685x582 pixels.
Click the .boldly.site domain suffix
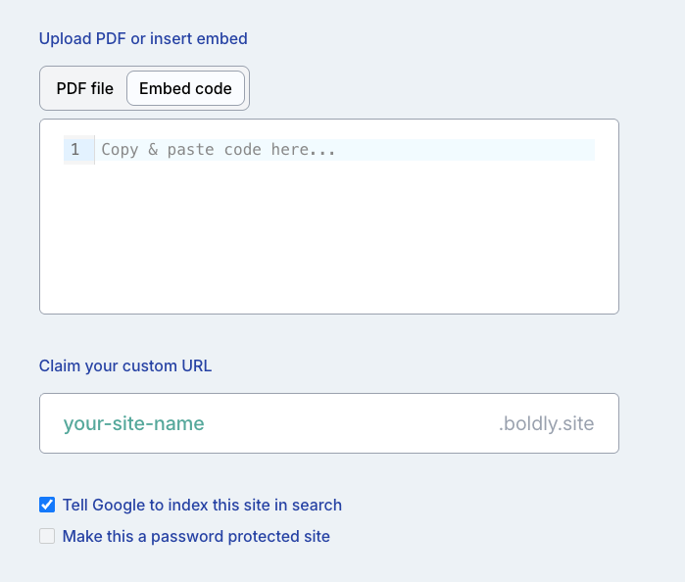point(546,424)
